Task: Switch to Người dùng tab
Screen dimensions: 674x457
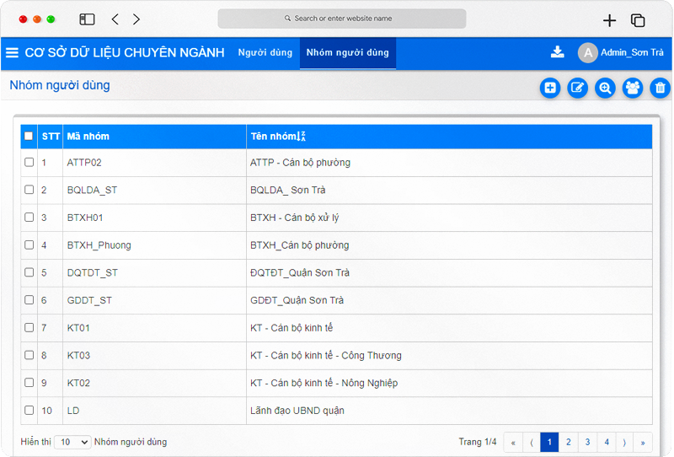Action: pos(265,52)
